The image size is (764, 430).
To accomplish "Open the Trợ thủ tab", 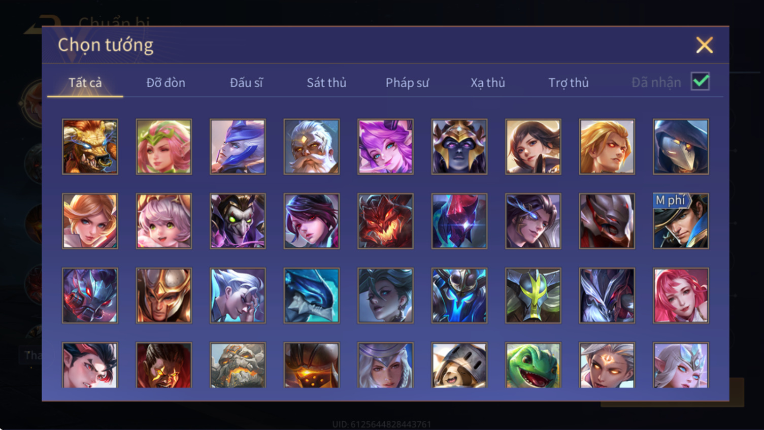I will pyautogui.click(x=569, y=82).
